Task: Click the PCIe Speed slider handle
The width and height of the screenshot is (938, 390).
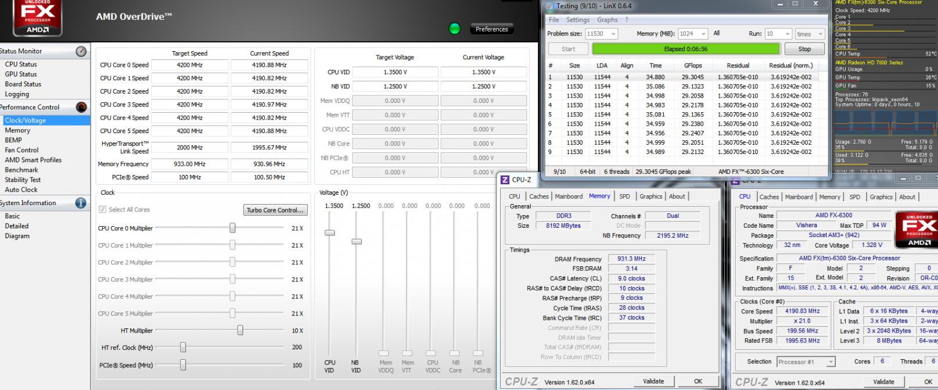Action: (183, 364)
